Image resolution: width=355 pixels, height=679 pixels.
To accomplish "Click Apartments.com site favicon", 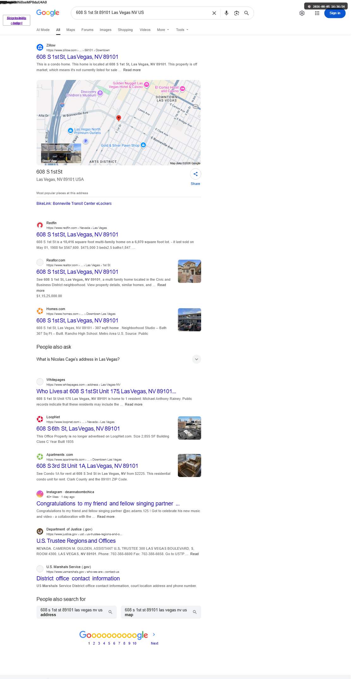I will tap(40, 457).
